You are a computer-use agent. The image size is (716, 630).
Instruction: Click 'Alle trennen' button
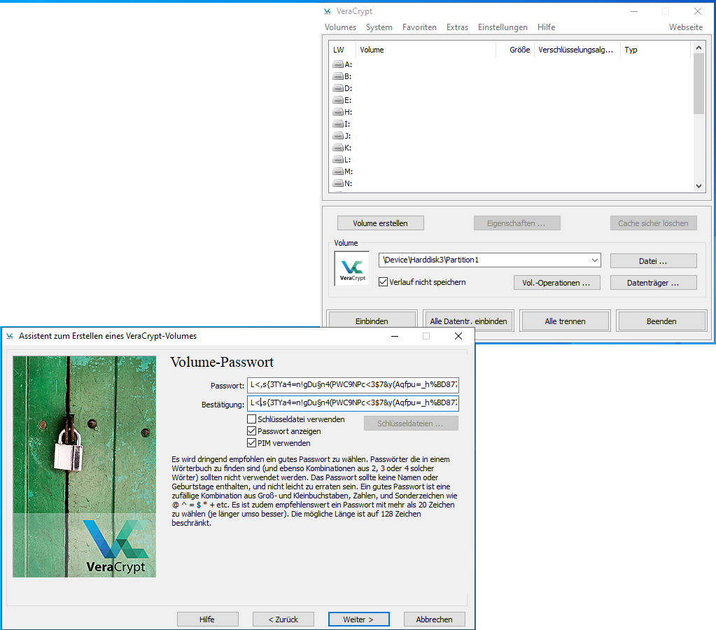pyautogui.click(x=565, y=321)
